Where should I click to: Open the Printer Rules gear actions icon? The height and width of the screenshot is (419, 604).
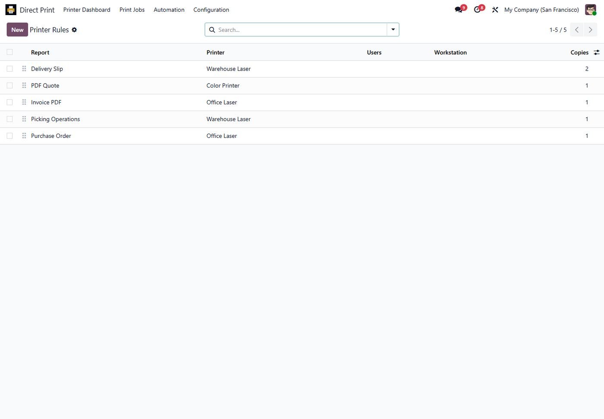(x=74, y=30)
